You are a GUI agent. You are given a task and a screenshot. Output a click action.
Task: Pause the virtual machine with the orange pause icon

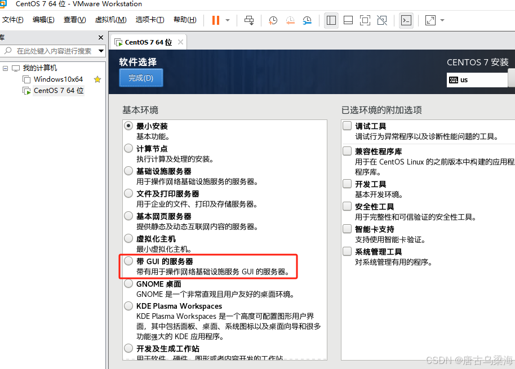(x=215, y=20)
